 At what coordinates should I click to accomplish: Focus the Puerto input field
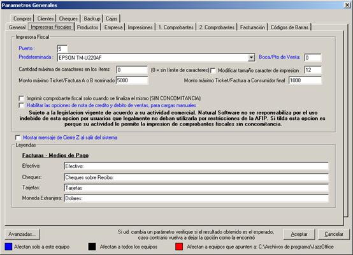[x=62, y=49]
